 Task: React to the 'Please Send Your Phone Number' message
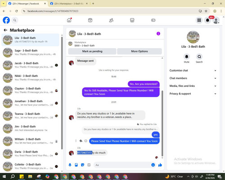86,141
